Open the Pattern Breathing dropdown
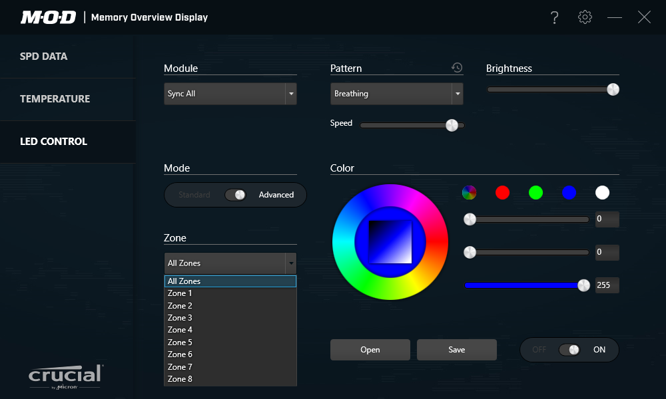Viewport: 666px width, 399px height. point(457,94)
